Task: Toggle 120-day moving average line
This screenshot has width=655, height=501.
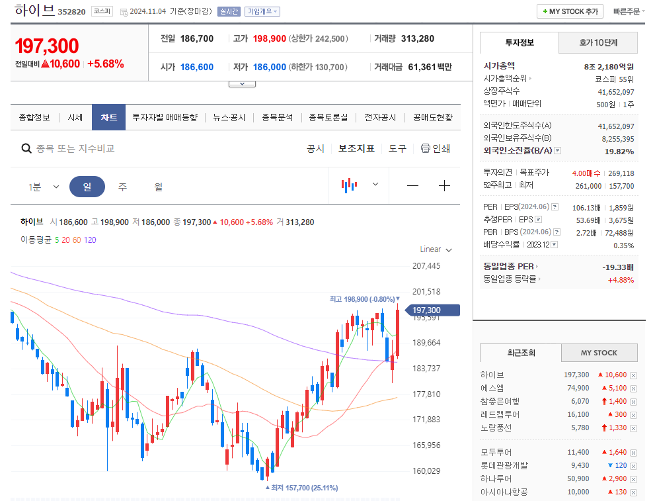Action: 90,240
